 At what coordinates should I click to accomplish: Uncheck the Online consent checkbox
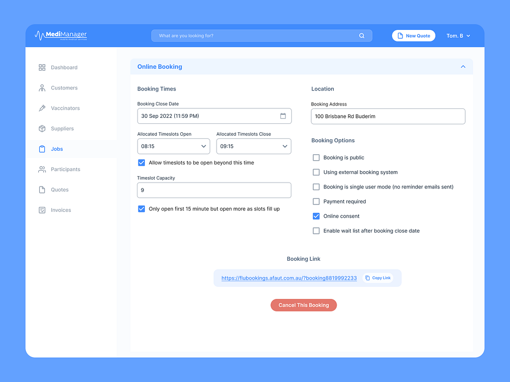click(x=316, y=216)
